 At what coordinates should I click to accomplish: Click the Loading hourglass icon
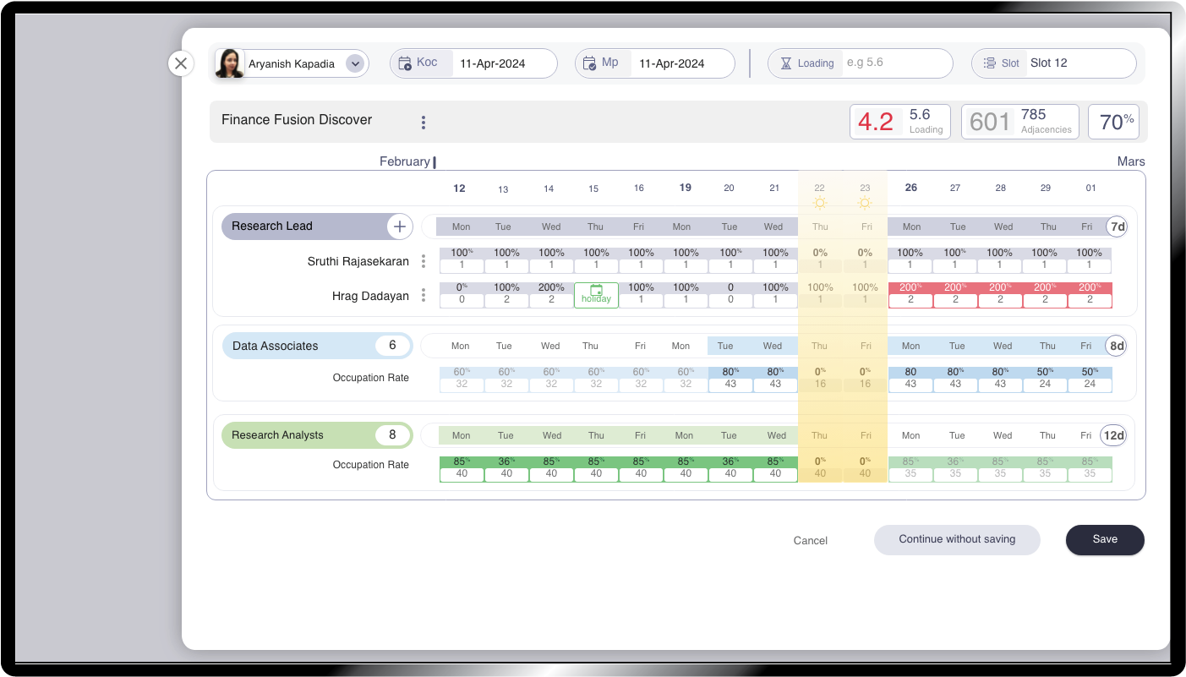click(x=786, y=63)
